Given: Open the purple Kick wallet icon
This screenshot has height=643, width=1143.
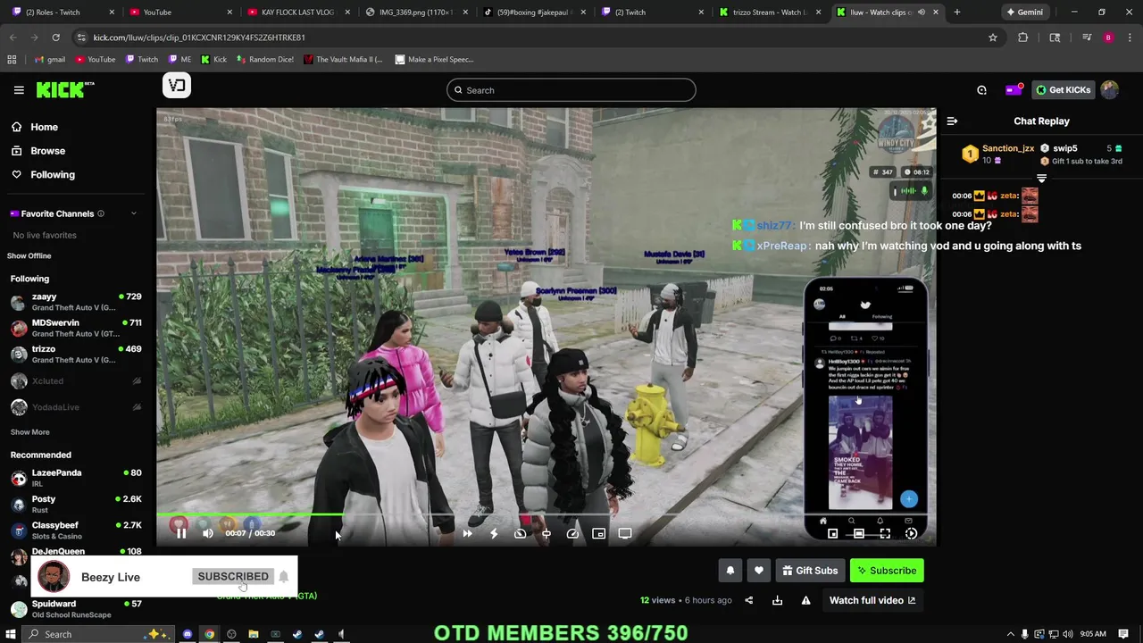Looking at the screenshot, I should (1014, 89).
